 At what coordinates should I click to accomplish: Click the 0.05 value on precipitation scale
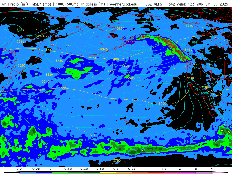36,169
